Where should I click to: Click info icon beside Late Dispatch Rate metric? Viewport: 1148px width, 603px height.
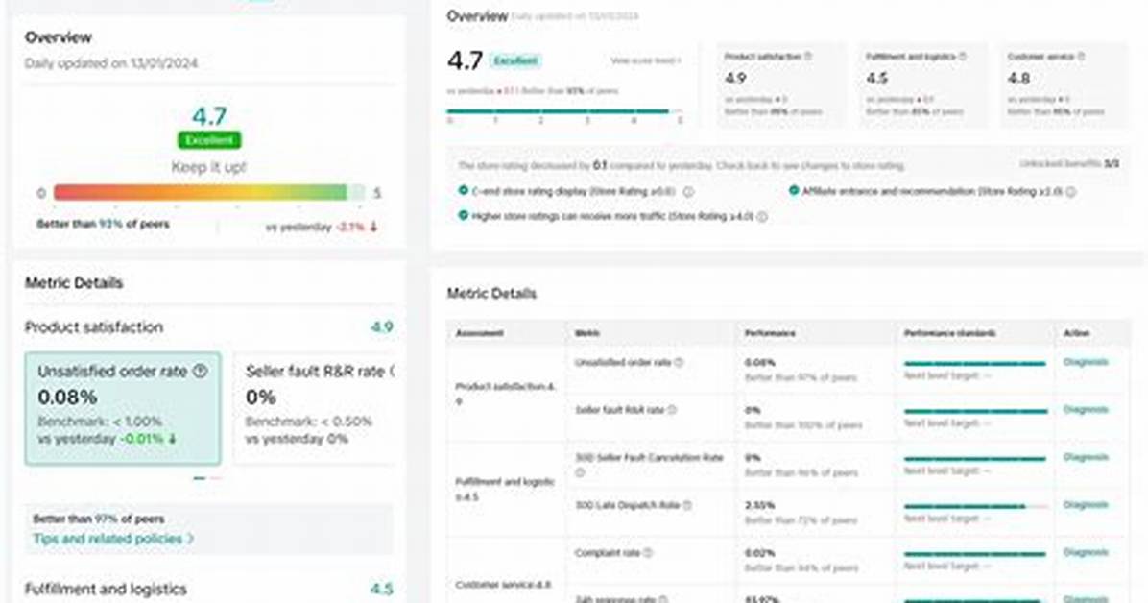coord(687,505)
